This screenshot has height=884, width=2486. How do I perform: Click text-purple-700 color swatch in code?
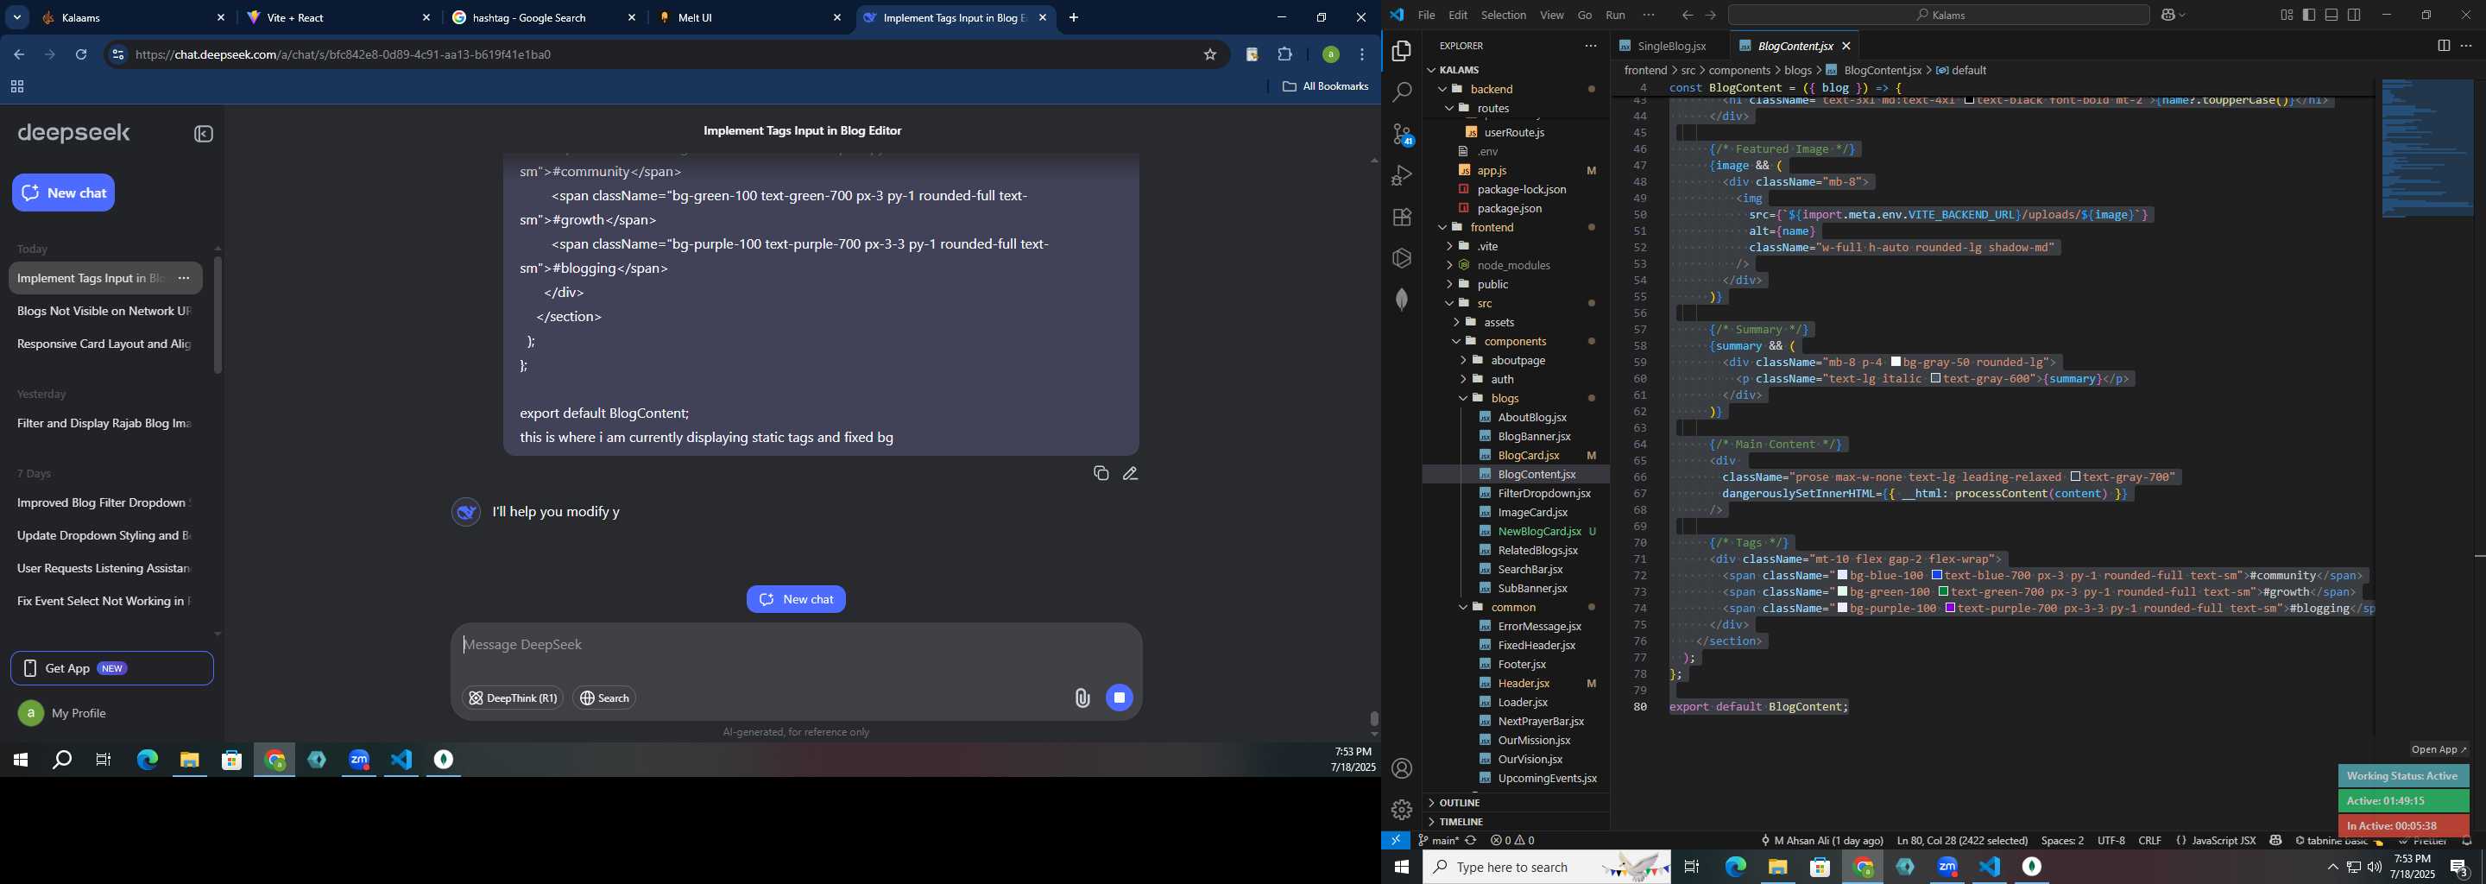coord(1949,609)
